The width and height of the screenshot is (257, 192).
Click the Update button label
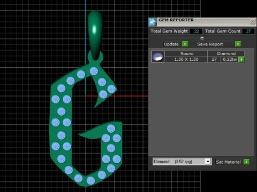(x=171, y=44)
